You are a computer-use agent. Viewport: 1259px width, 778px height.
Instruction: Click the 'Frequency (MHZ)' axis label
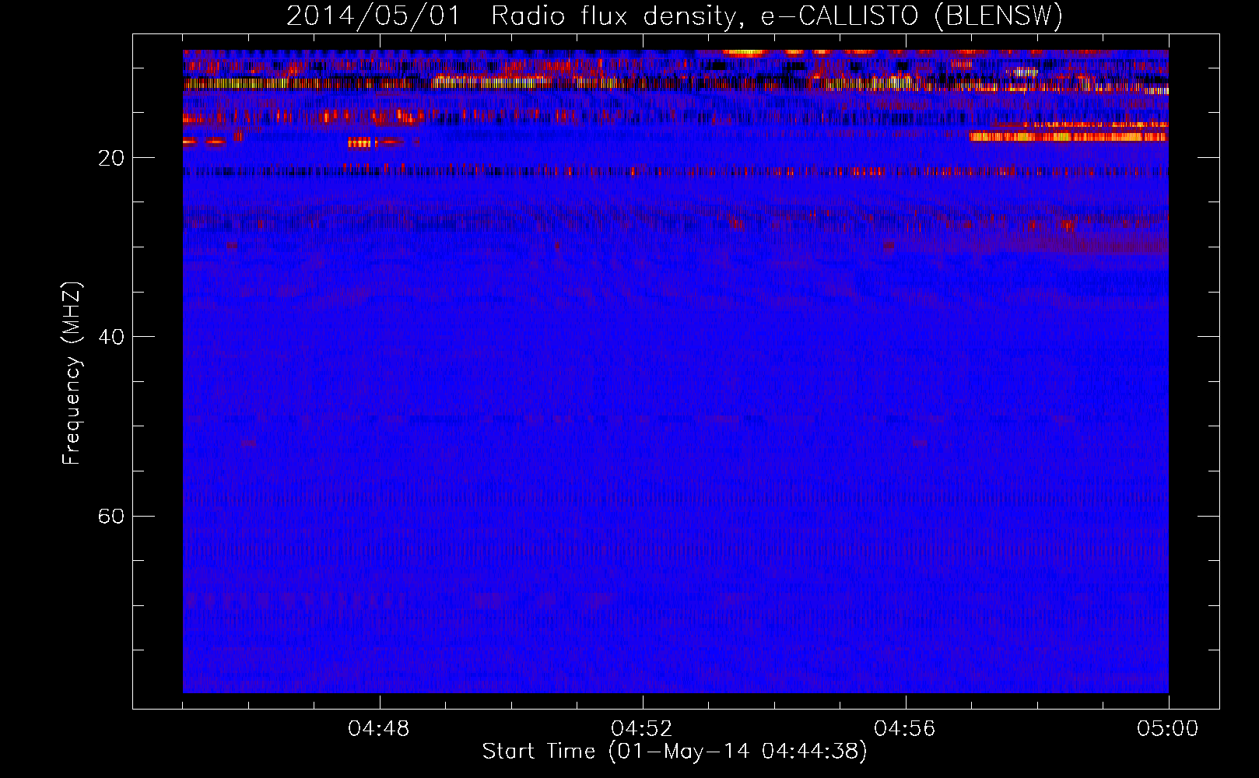71,373
